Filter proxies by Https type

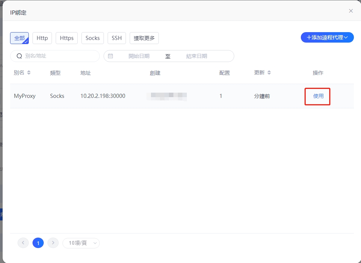[67, 38]
